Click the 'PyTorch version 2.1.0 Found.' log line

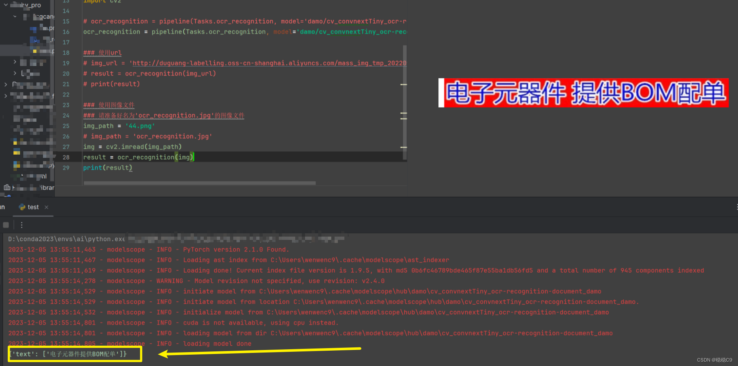[149, 250]
